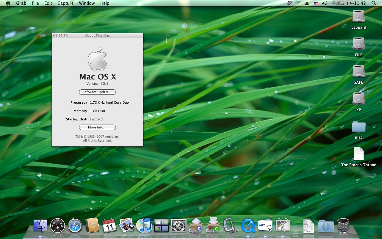
Task: Launch Dashboard from the Dock
Action: point(58,226)
